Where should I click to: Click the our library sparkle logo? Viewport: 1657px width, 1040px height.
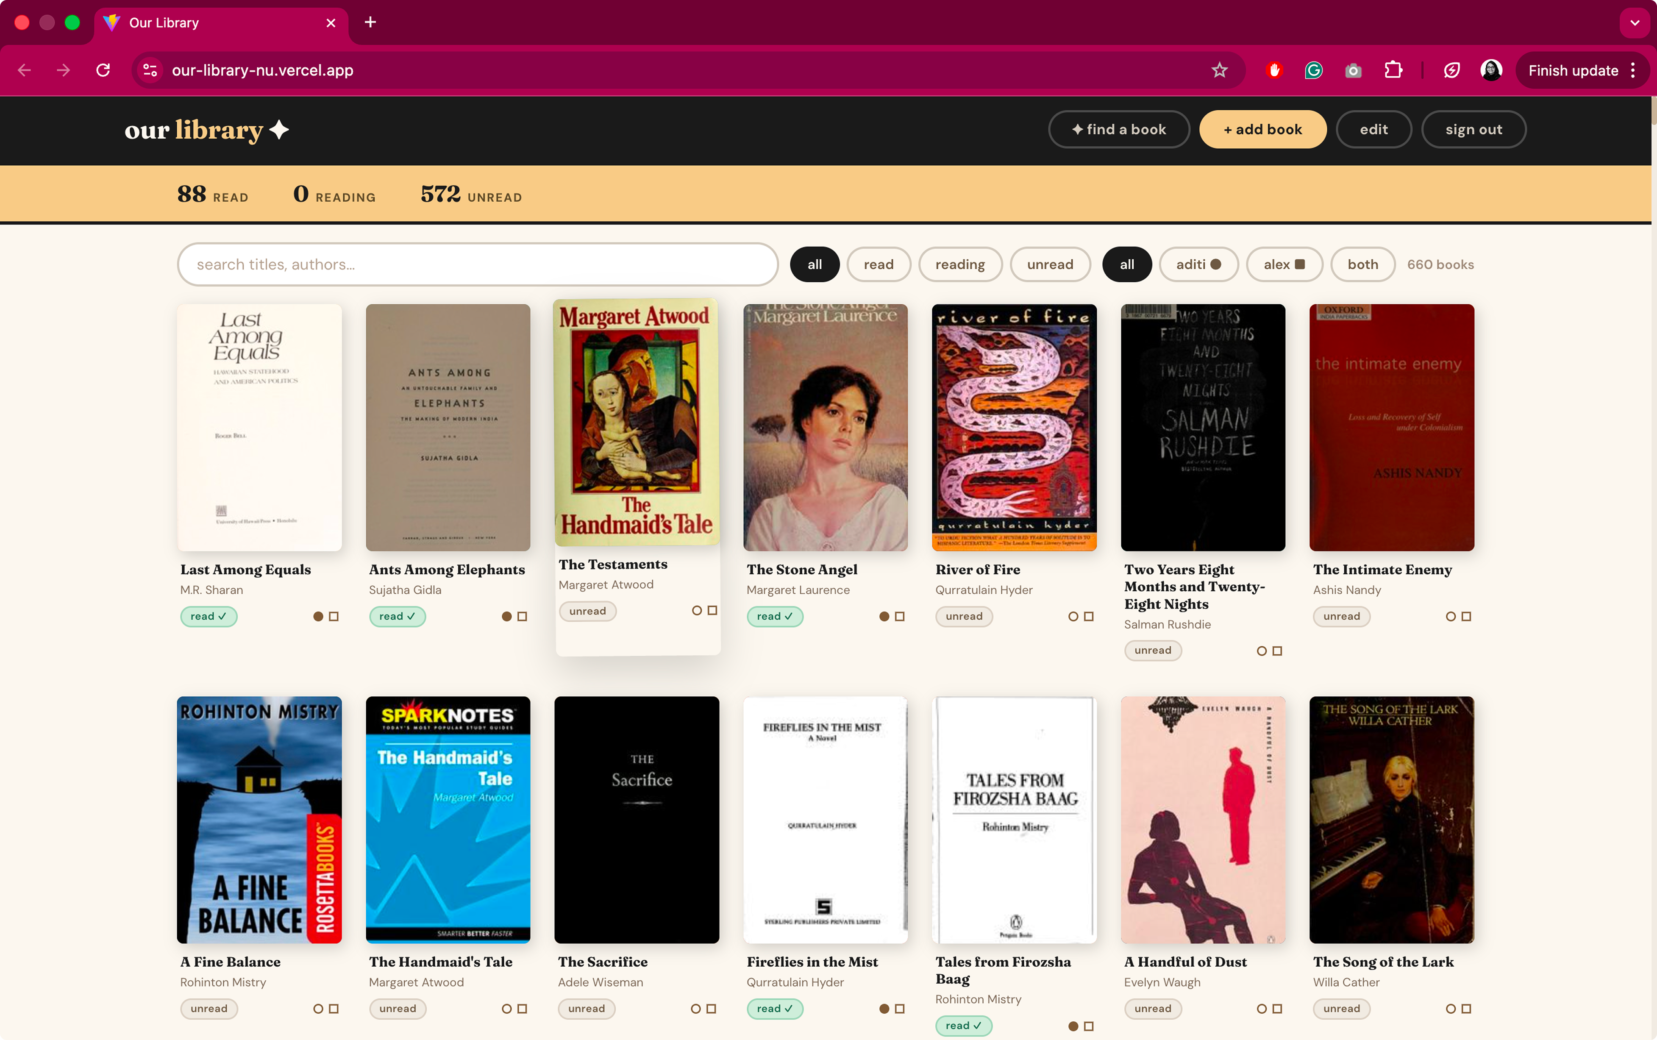206,130
